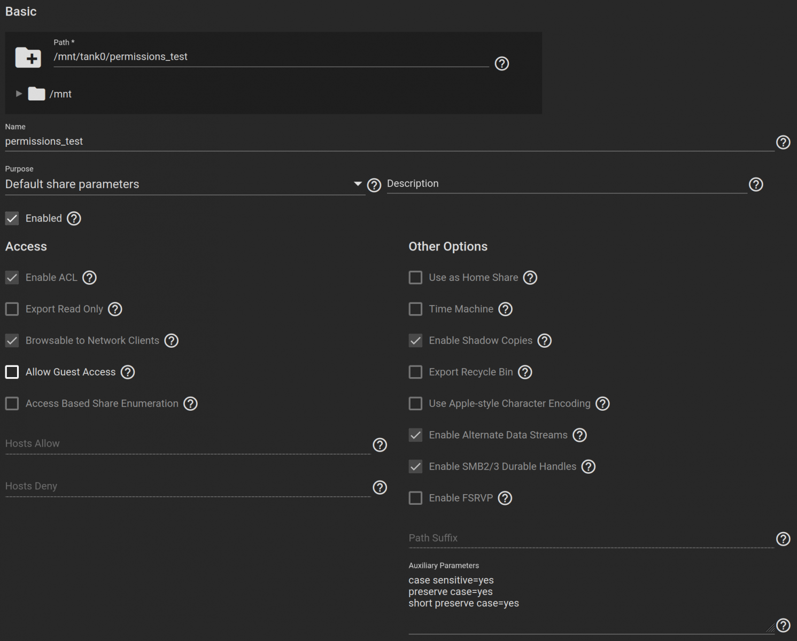Toggle Enable Shadow Copies checkbox
The height and width of the screenshot is (641, 797).
point(415,341)
